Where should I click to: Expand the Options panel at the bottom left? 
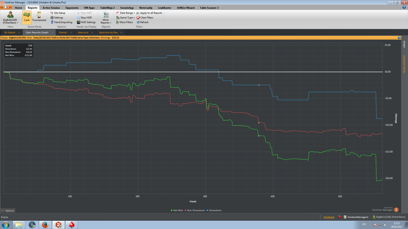coord(8,210)
